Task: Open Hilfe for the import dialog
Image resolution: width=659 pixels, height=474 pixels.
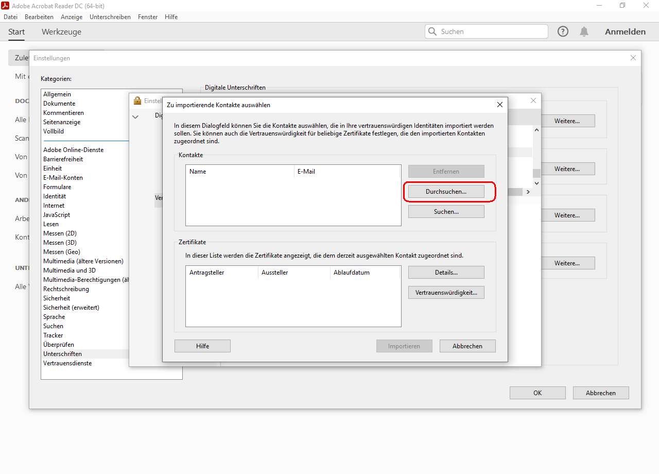Action: [x=202, y=346]
